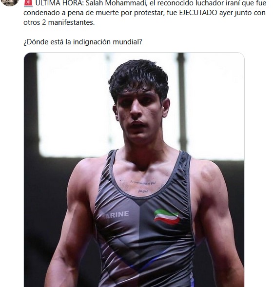Click the "¿Dónde está la indignación mundial?" line
Image resolution: width=274 pixels, height=287 pixels.
[83, 42]
